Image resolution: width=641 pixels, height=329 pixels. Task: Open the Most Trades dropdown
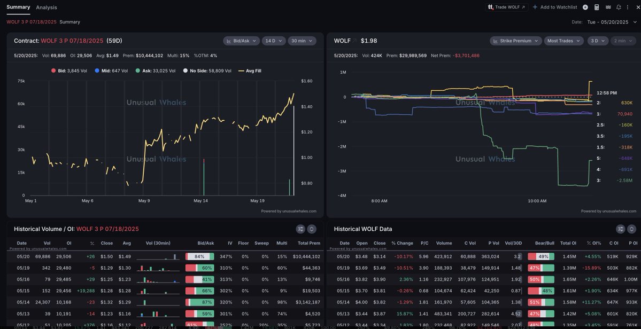tap(564, 41)
